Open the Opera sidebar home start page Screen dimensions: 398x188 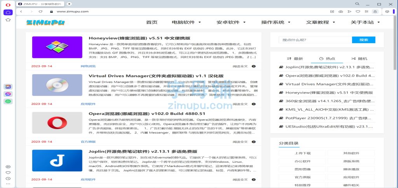(8, 12)
